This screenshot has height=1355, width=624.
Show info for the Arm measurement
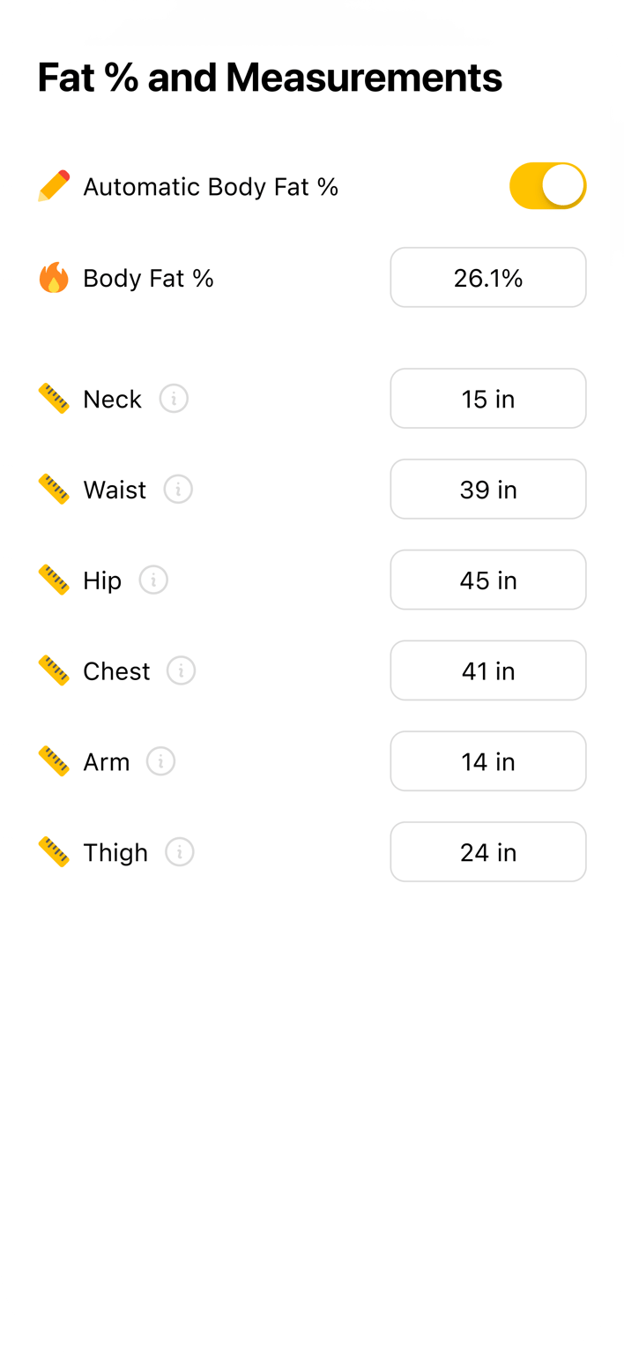coord(160,761)
